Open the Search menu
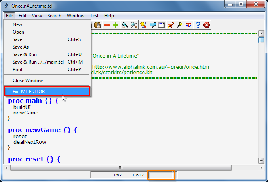 click(54, 16)
